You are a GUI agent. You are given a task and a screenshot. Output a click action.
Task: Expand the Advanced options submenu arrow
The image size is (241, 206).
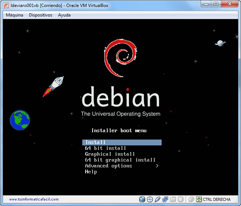157,166
